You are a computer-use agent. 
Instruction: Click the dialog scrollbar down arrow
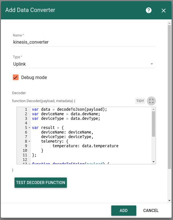tap(169, 201)
